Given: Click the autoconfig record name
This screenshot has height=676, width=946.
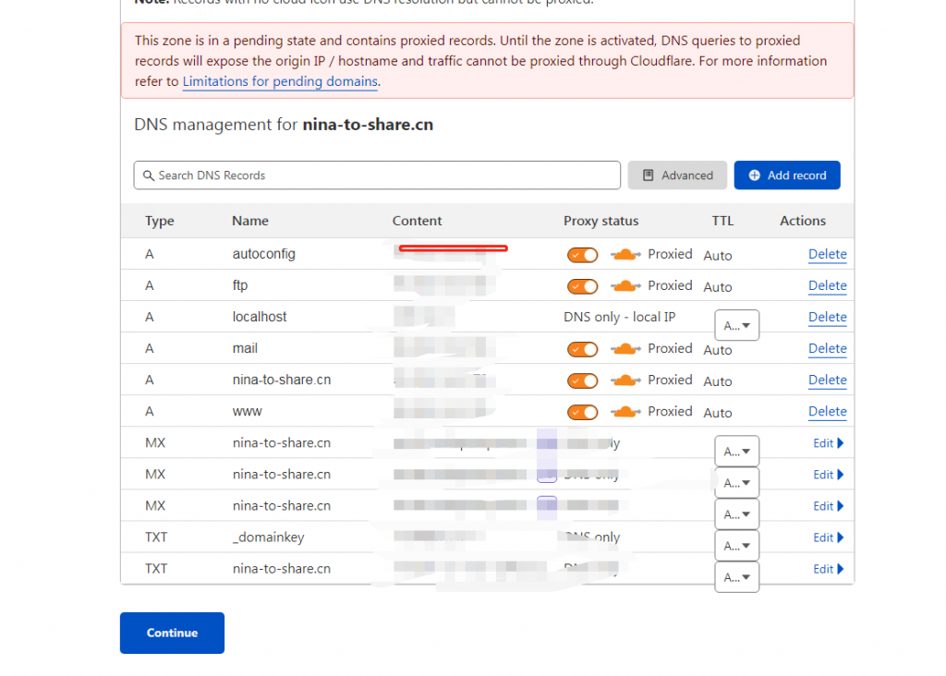Looking at the screenshot, I should coord(263,254).
